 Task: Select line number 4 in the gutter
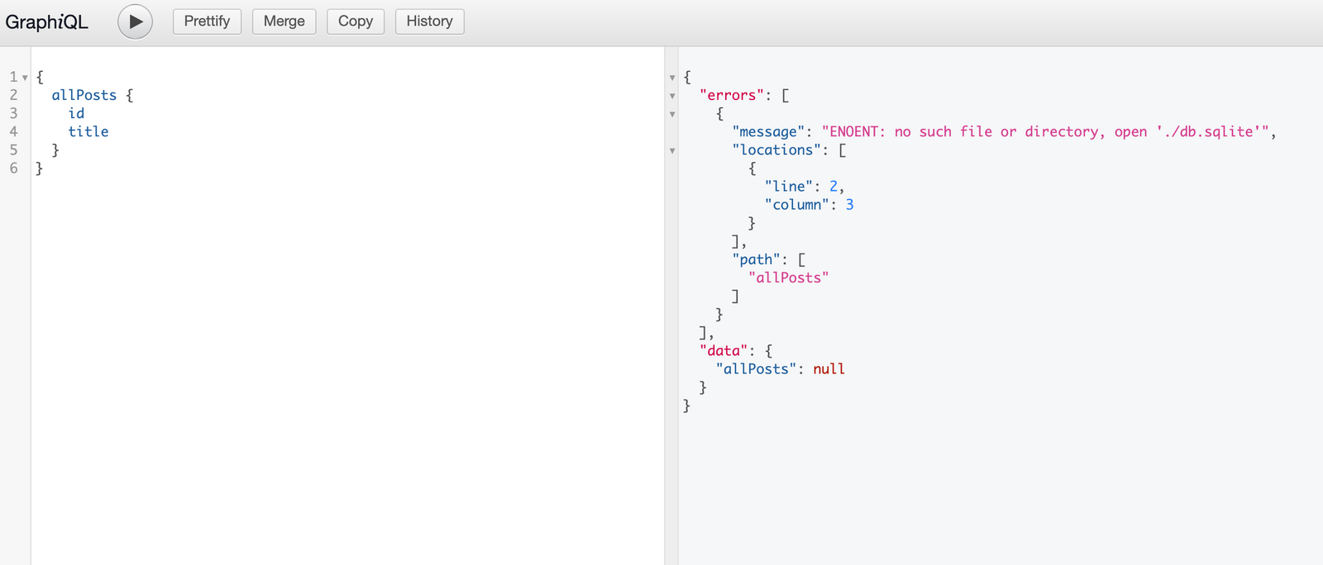click(x=13, y=131)
